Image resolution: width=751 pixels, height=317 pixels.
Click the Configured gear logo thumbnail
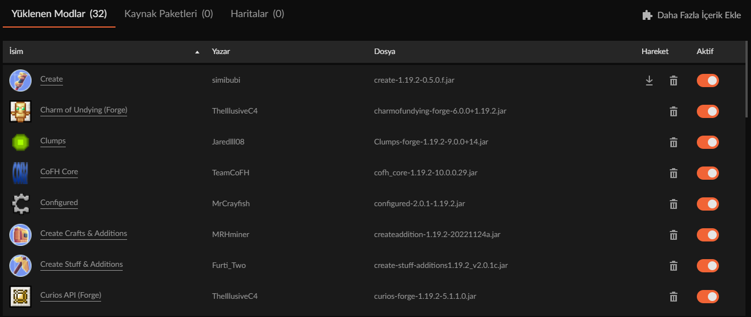(20, 204)
